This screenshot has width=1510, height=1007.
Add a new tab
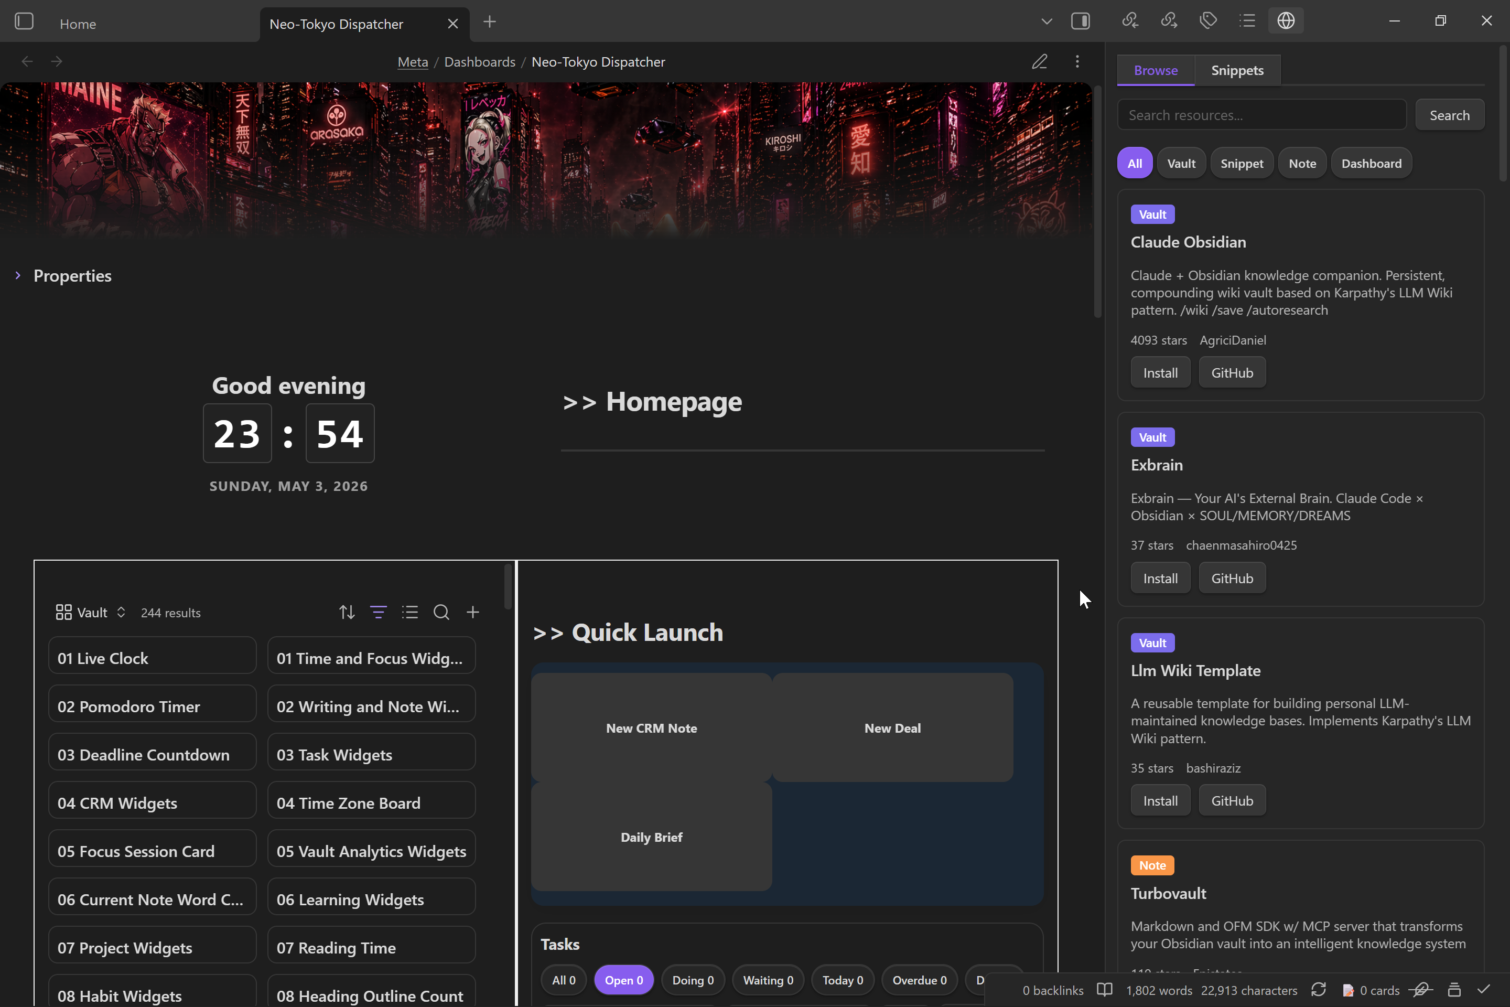click(x=489, y=22)
